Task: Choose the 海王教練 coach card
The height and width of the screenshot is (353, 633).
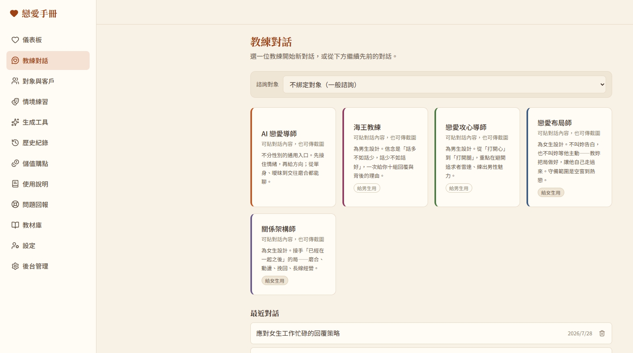Action: 385,157
